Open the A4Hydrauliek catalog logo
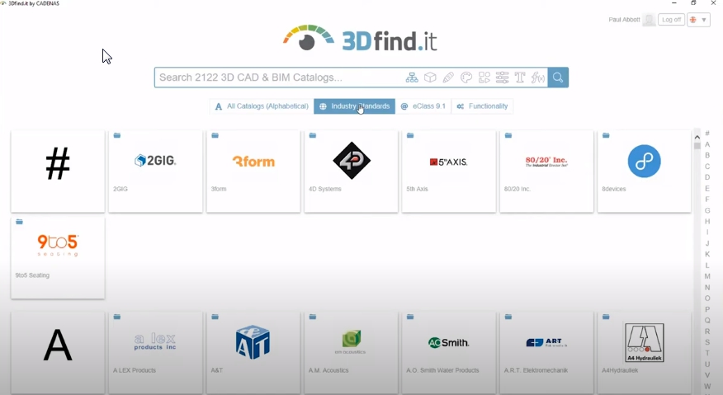 click(644, 342)
